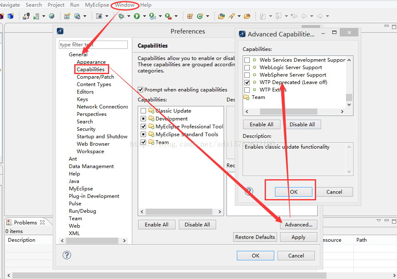This screenshot has height=279, width=397.
Task: Open the Back history dropdown arrow
Action: (312, 16)
